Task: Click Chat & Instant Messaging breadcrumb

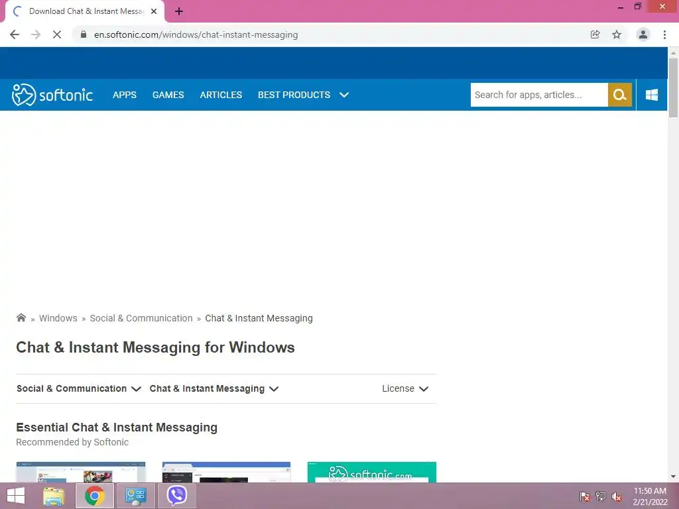Action: pyautogui.click(x=259, y=318)
